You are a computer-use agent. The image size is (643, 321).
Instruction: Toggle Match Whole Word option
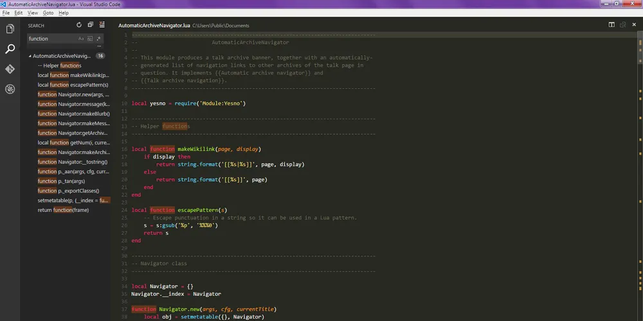90,39
